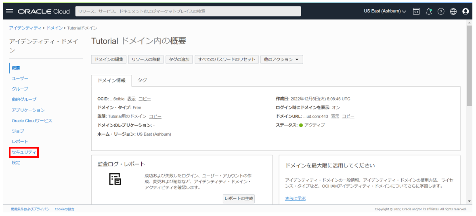The image size is (476, 216).
Task: Select the ドメイン情報 tab
Action: click(111, 80)
